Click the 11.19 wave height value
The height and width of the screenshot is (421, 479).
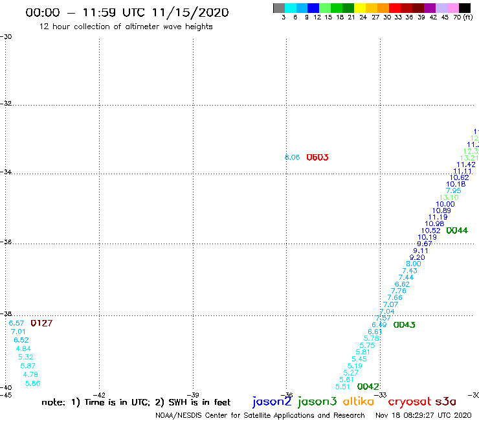[x=438, y=217]
